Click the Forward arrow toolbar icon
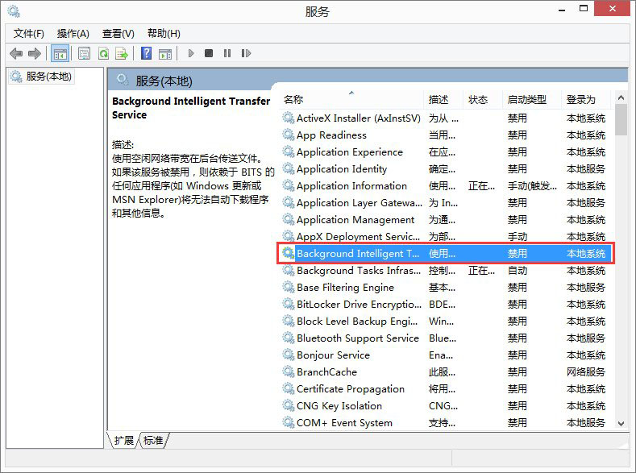Image resolution: width=636 pixels, height=473 pixels. (35, 53)
